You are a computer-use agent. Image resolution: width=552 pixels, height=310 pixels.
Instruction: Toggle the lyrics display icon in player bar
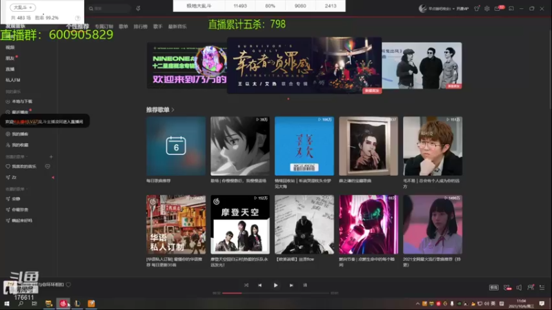point(305,285)
